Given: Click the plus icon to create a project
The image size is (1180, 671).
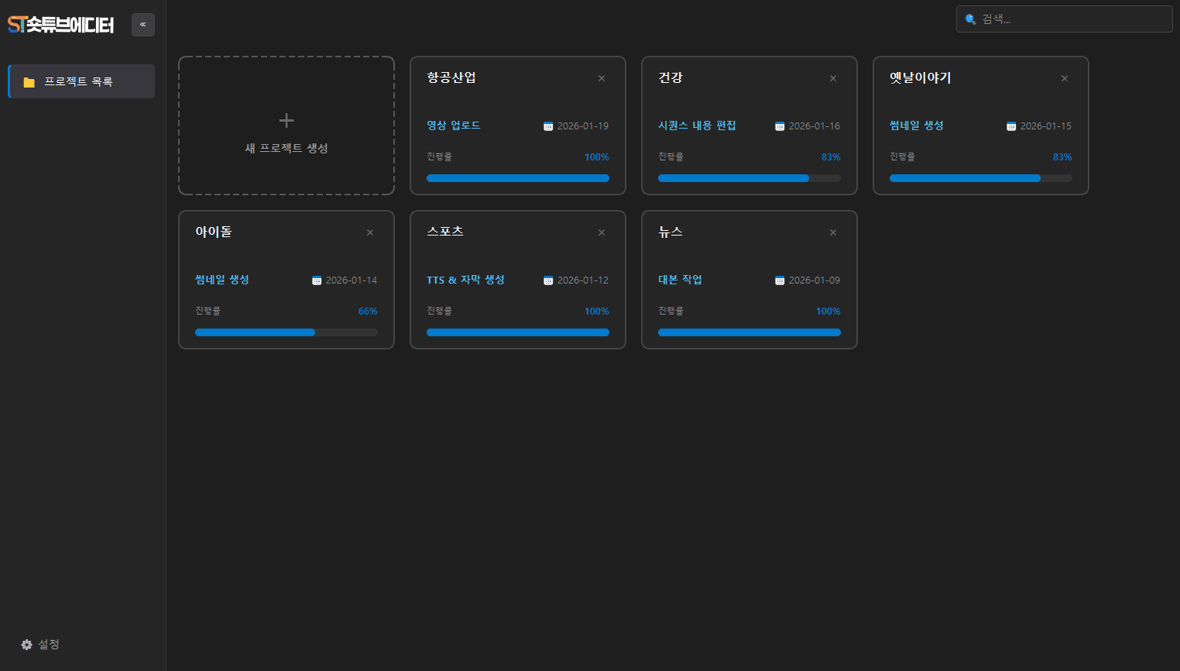Looking at the screenshot, I should 286,119.
